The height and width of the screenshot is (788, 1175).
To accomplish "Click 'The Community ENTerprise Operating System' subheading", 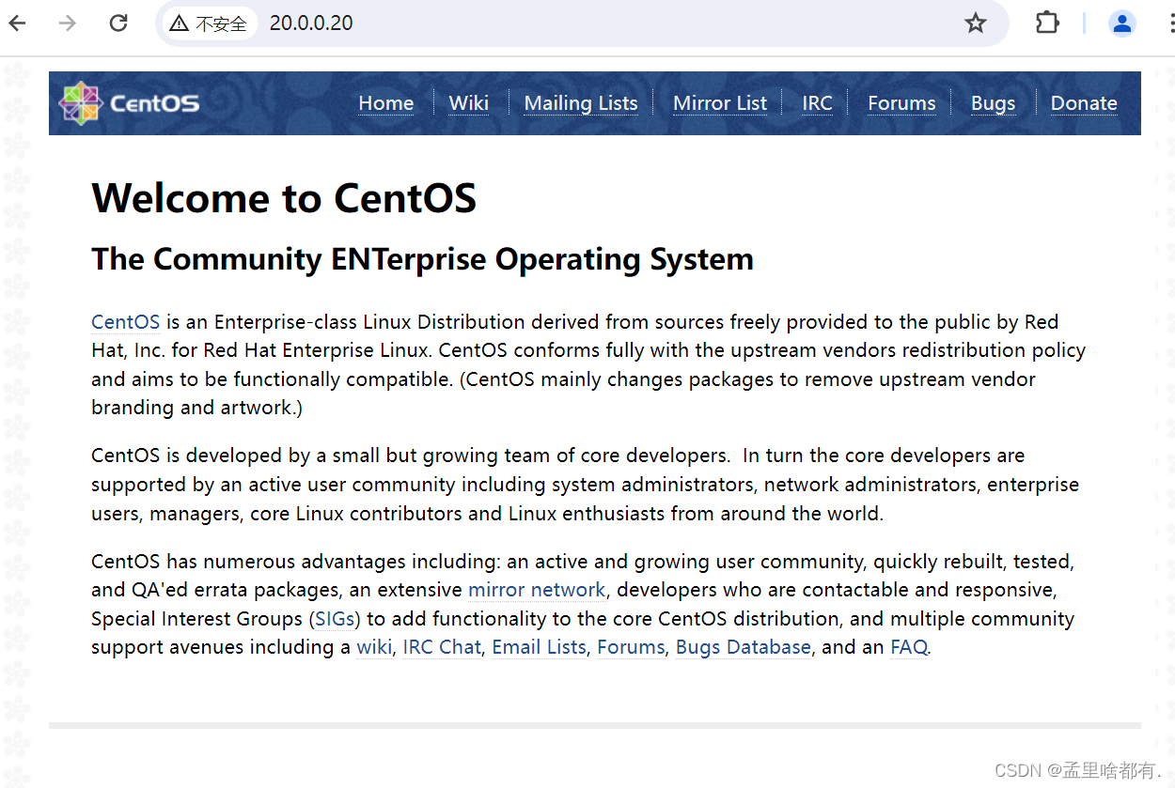I will [422, 259].
